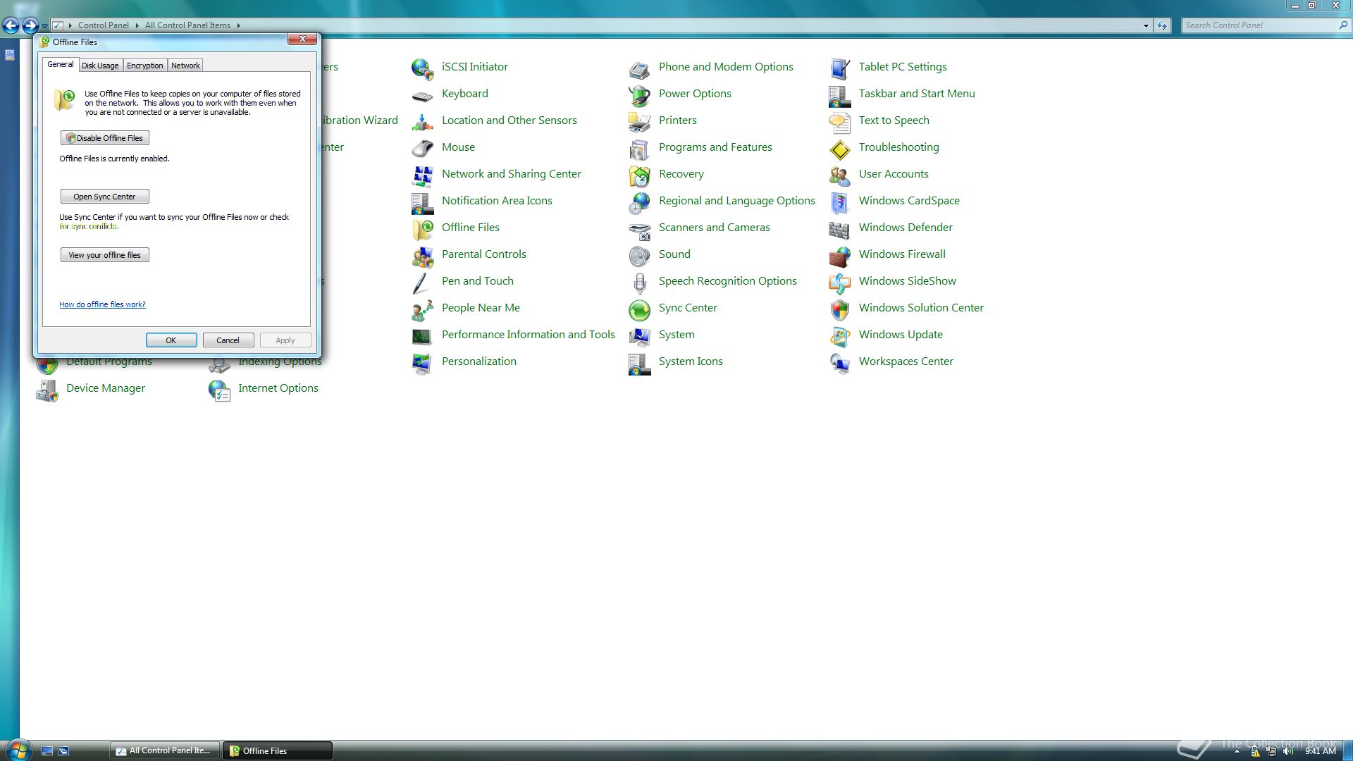Open the Parental Controls icon

(422, 256)
